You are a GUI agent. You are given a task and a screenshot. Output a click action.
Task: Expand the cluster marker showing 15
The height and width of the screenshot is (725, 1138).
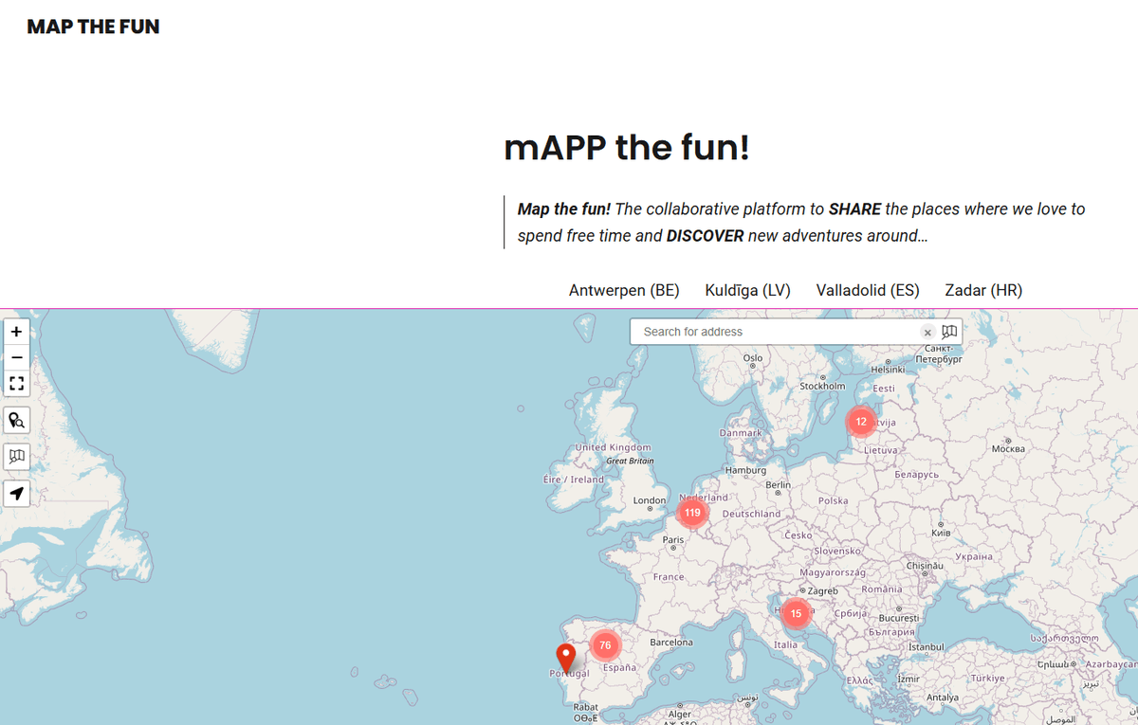[x=796, y=613]
